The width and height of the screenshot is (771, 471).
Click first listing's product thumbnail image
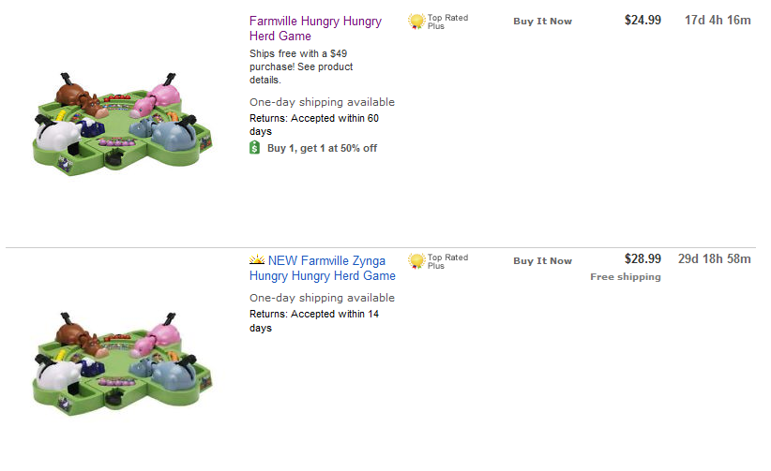pyautogui.click(x=122, y=124)
